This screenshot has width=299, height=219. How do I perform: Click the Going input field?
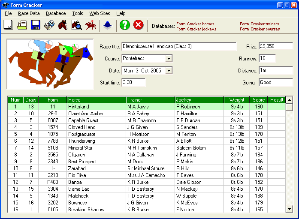pos(276,82)
